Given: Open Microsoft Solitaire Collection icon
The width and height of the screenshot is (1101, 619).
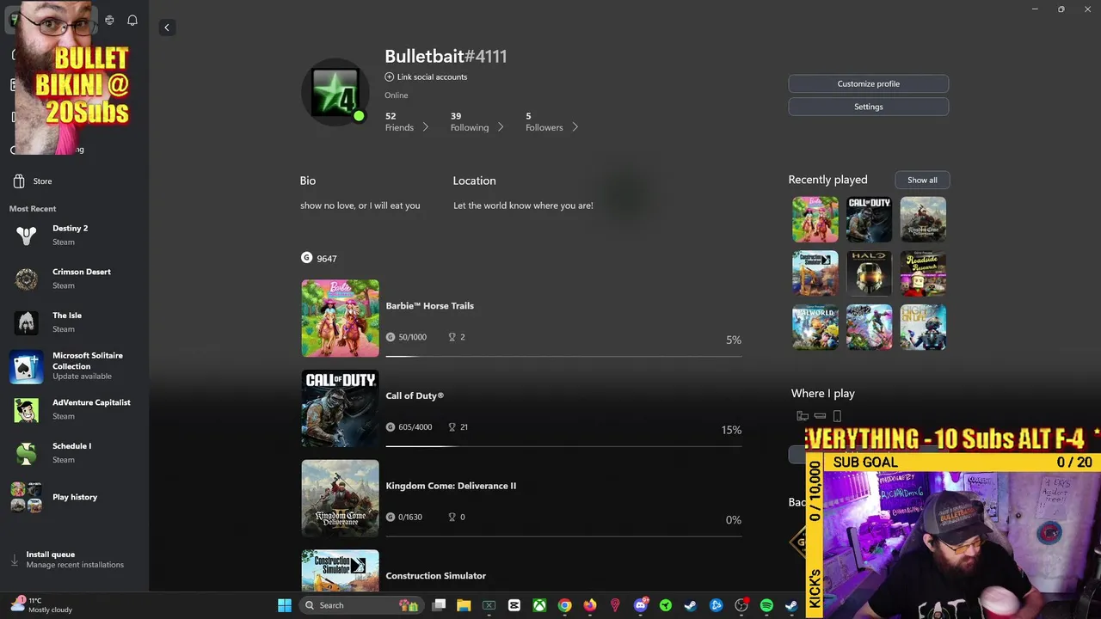Looking at the screenshot, I should click(x=26, y=366).
